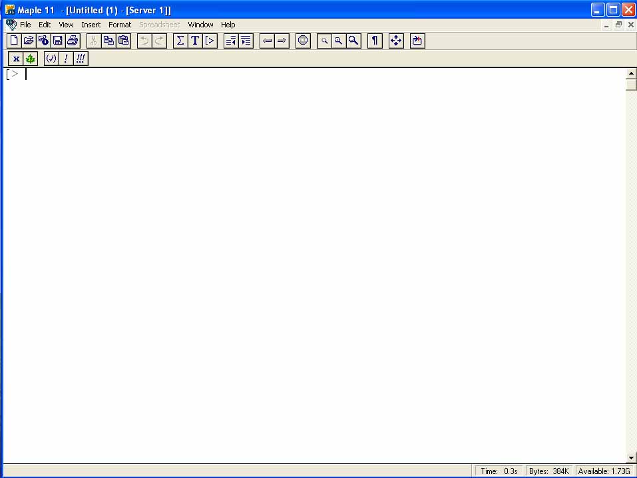Image resolution: width=637 pixels, height=478 pixels.
Task: Go back with the left arrow icon
Action: [267, 41]
